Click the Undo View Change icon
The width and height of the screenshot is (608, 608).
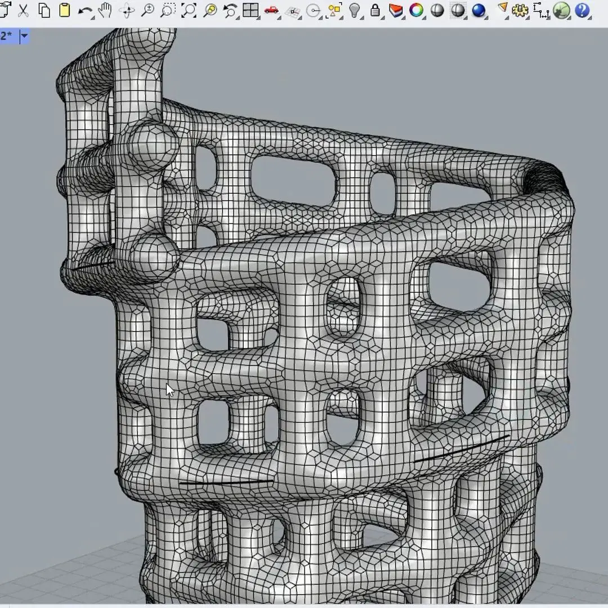point(230,11)
